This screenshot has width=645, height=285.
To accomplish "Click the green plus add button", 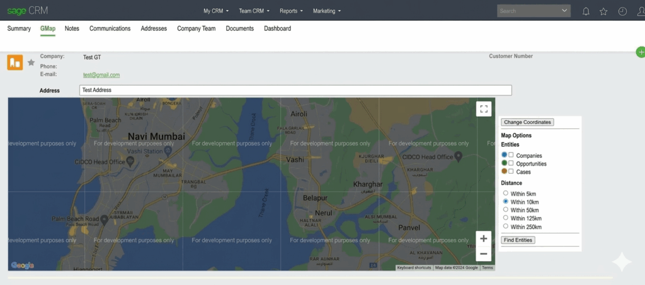I will [x=641, y=52].
